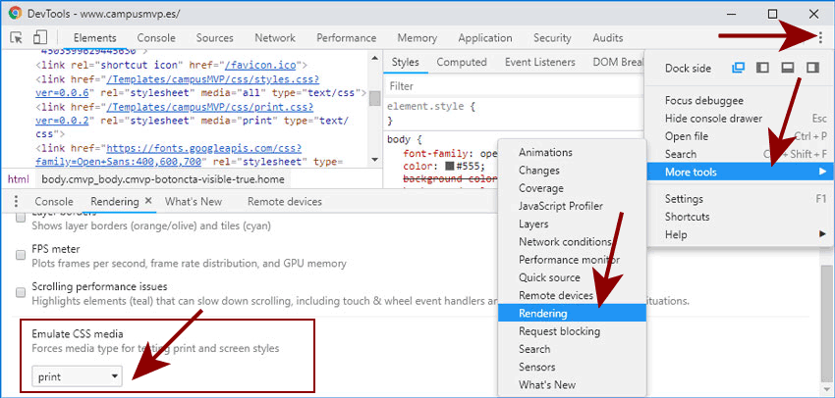
Task: Open the drawer three-dot menu icon
Action: point(16,202)
